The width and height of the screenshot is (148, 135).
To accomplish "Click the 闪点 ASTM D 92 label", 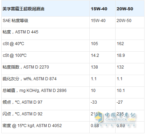I will pyautogui.click(x=22, y=114).
